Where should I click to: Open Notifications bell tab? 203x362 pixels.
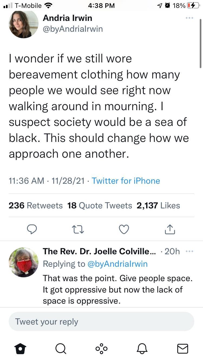142,348
